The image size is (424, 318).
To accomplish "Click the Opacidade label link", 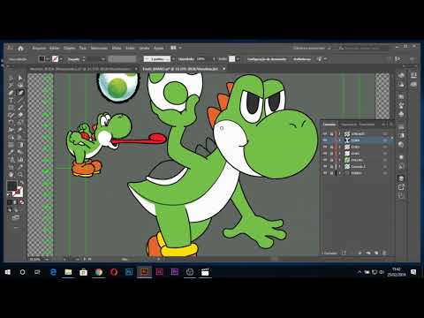I will click(186, 59).
